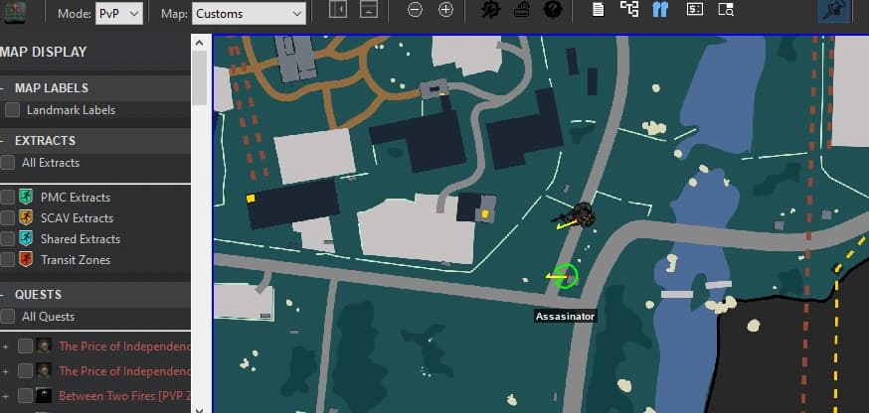The width and height of the screenshot is (869, 413).
Task: Expand the Between Two Fires quest row
Action: pos(5,396)
